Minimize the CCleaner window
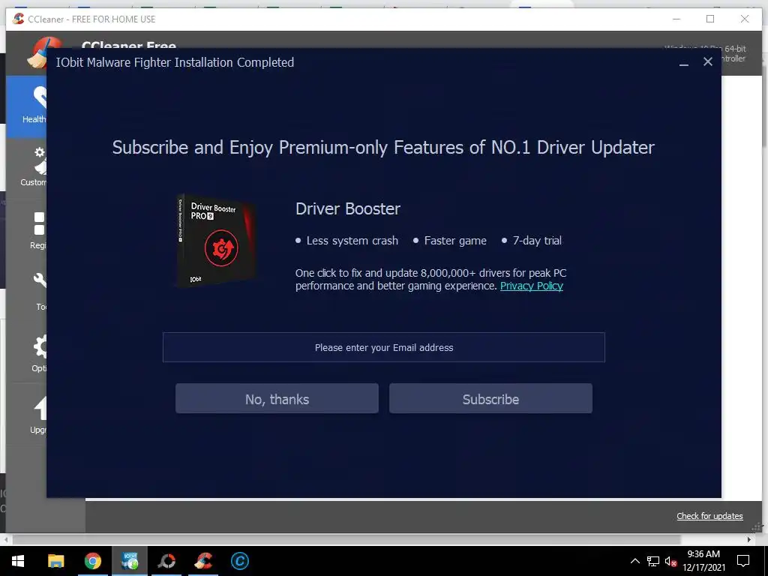Screen dimensions: 768x576 point(676,19)
